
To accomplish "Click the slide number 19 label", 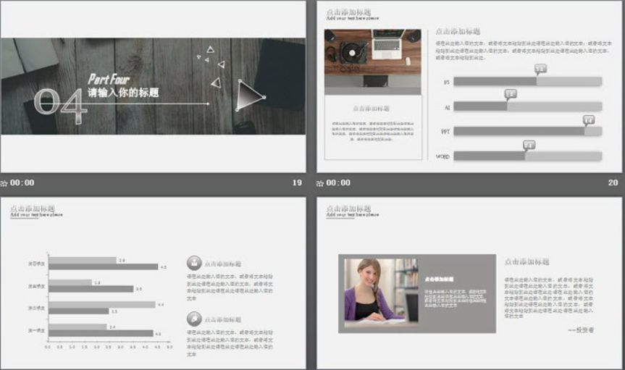I will 296,183.
